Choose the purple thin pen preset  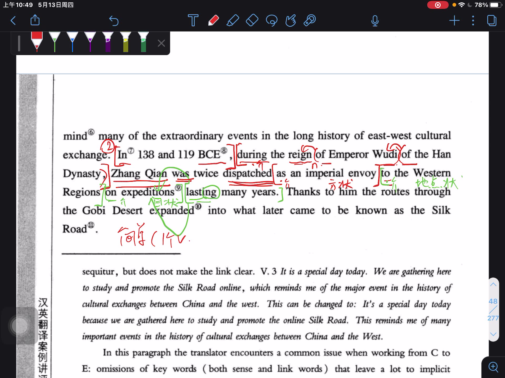click(90, 42)
